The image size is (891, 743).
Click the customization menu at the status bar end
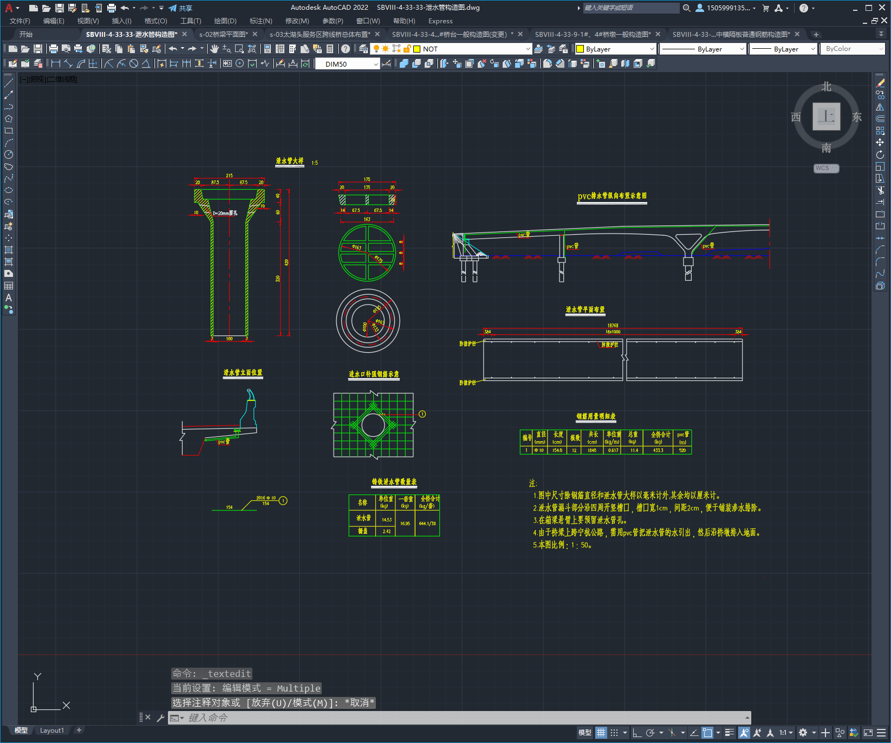click(x=882, y=733)
